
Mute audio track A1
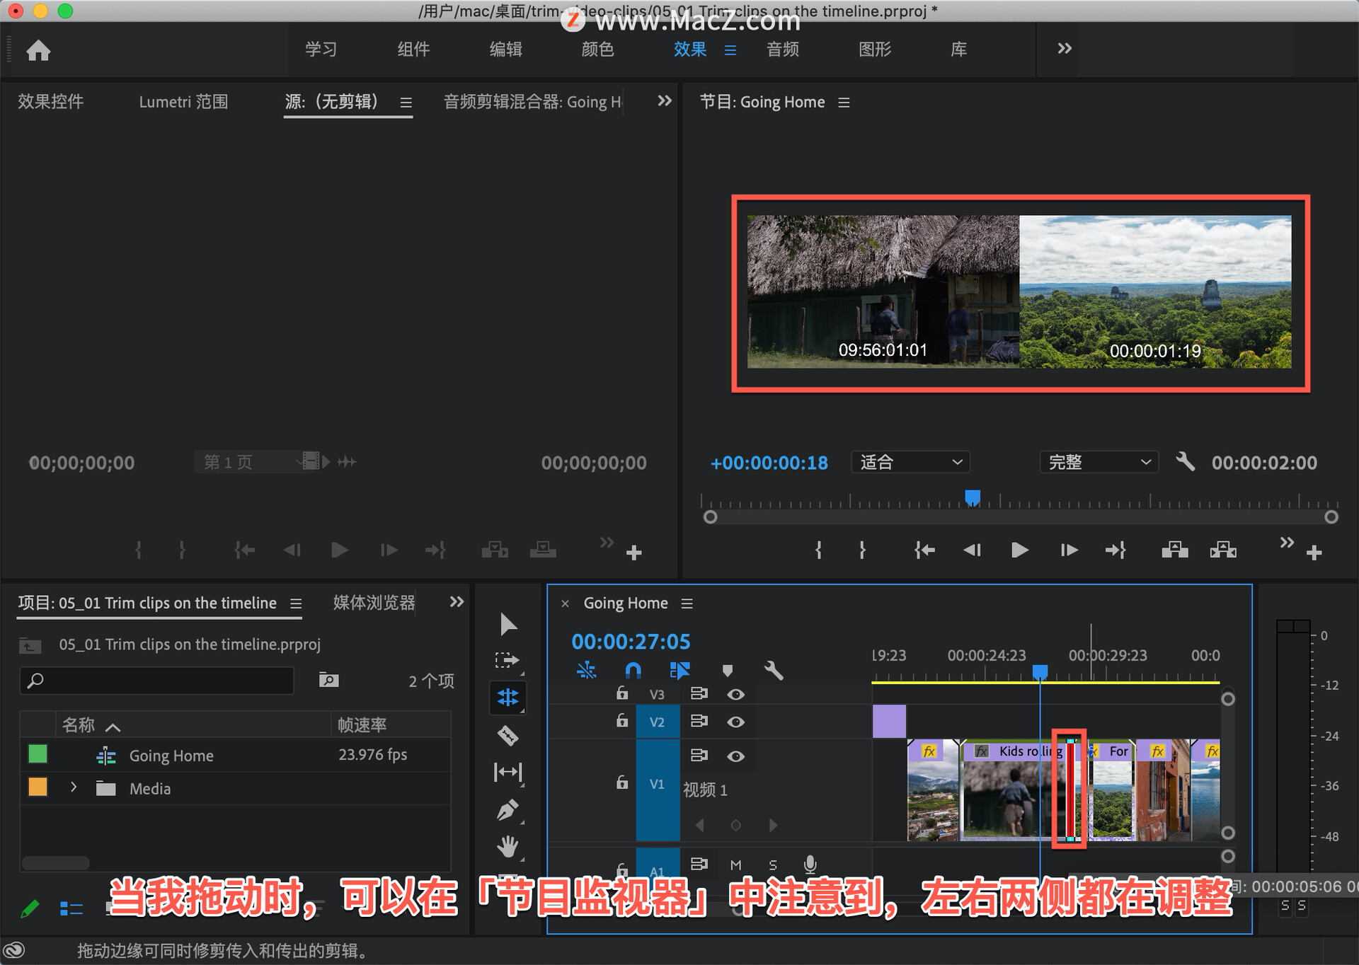tap(735, 865)
